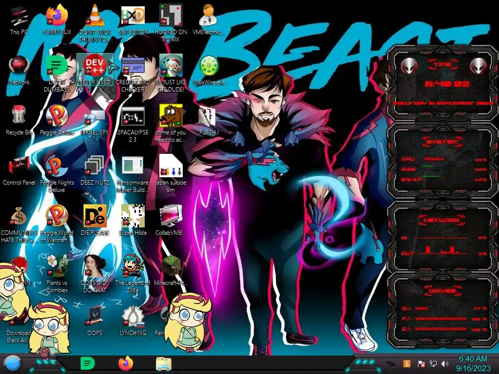Select the FLASH ! desktop icon
499x374 pixels.
pyautogui.click(x=209, y=121)
